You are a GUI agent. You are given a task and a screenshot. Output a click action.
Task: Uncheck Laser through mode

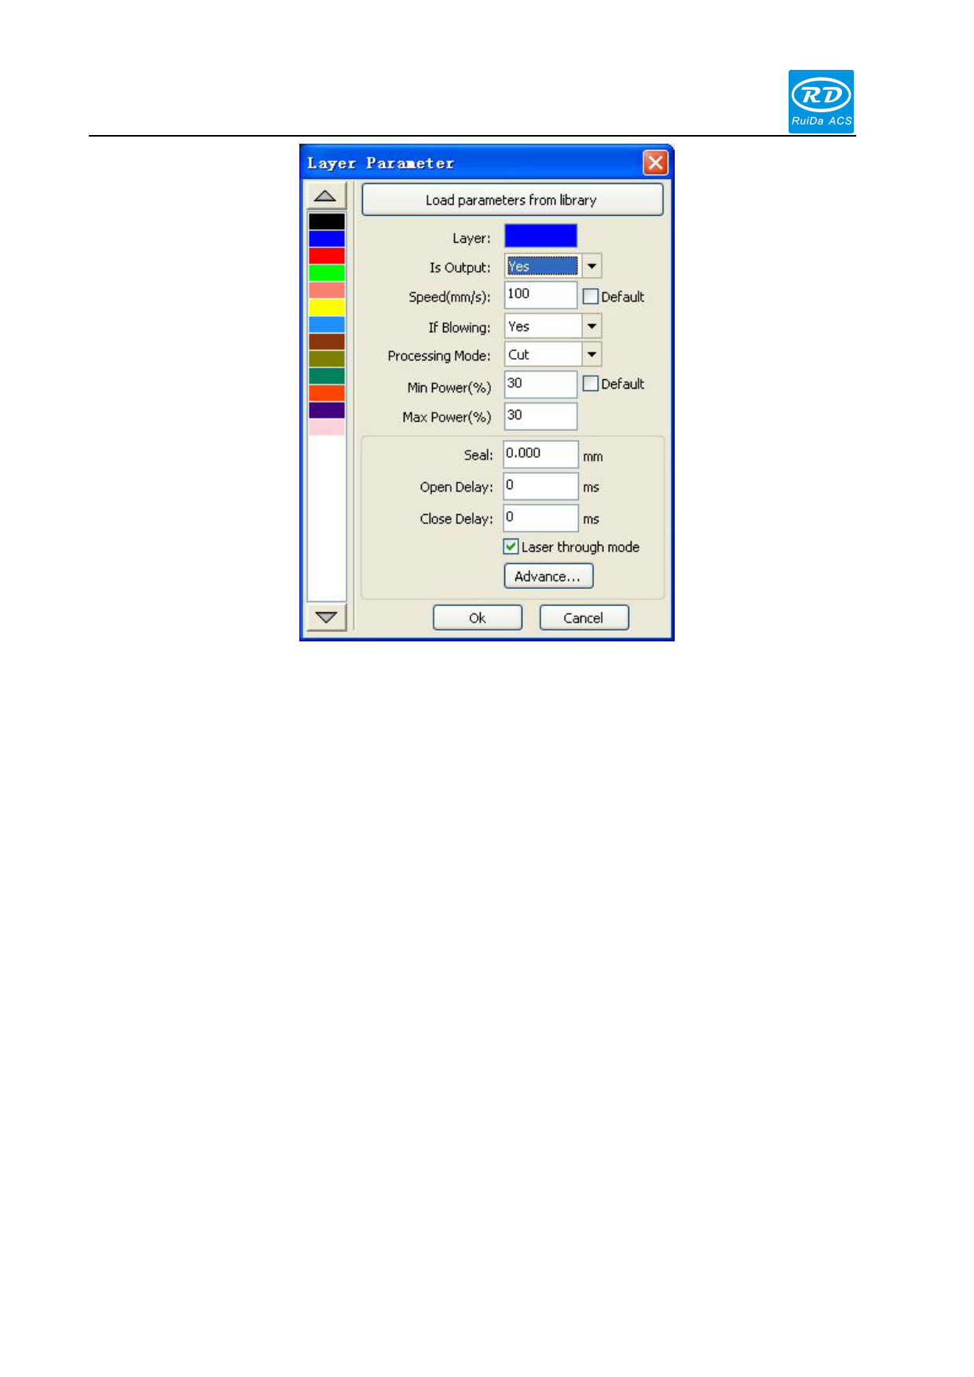[x=511, y=546]
